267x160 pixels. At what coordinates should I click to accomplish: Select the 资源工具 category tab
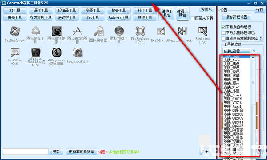pos(93,11)
